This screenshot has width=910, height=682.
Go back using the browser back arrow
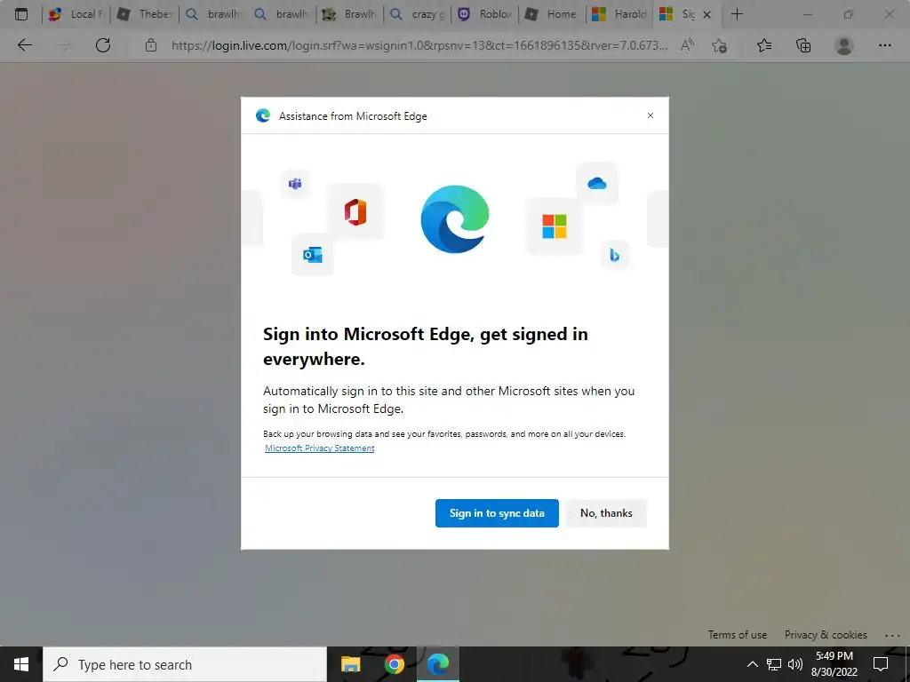tap(25, 45)
